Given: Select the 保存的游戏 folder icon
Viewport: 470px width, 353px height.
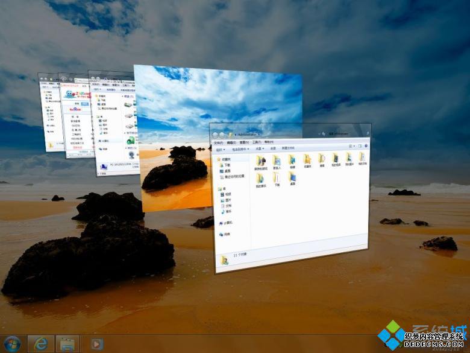Looking at the screenshot, I should (x=261, y=162).
